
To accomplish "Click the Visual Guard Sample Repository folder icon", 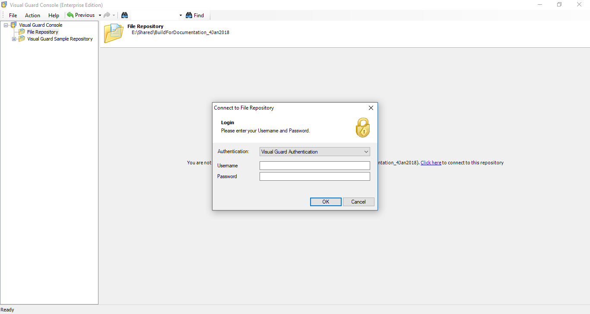I will click(22, 38).
